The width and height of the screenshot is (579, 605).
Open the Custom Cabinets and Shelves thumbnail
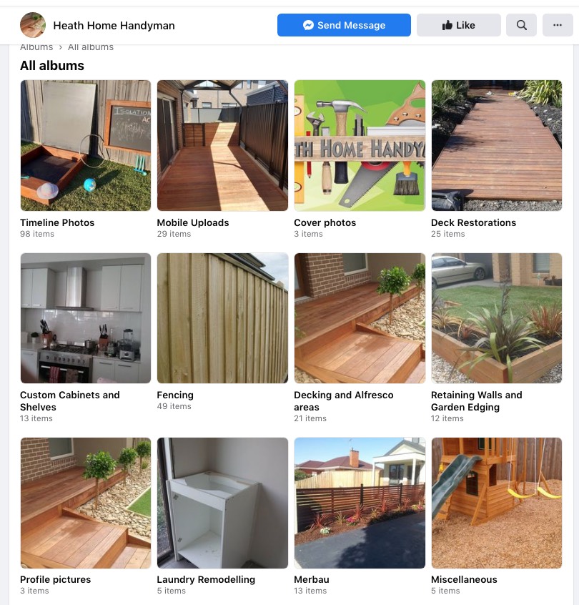(x=86, y=318)
